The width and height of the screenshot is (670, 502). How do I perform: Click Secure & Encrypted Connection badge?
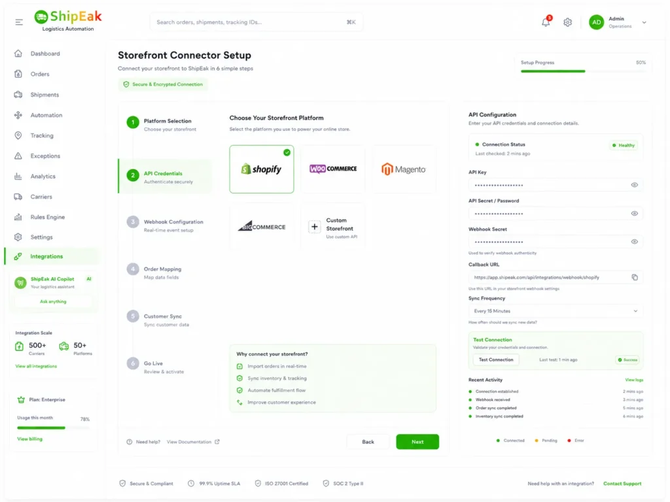click(163, 84)
